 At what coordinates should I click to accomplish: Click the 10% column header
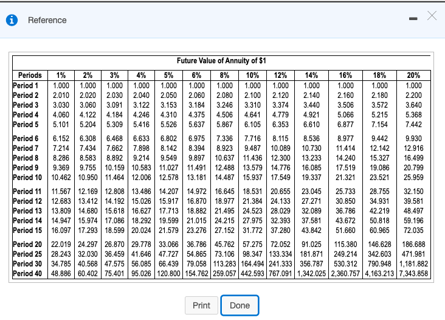pyautogui.click(x=252, y=75)
